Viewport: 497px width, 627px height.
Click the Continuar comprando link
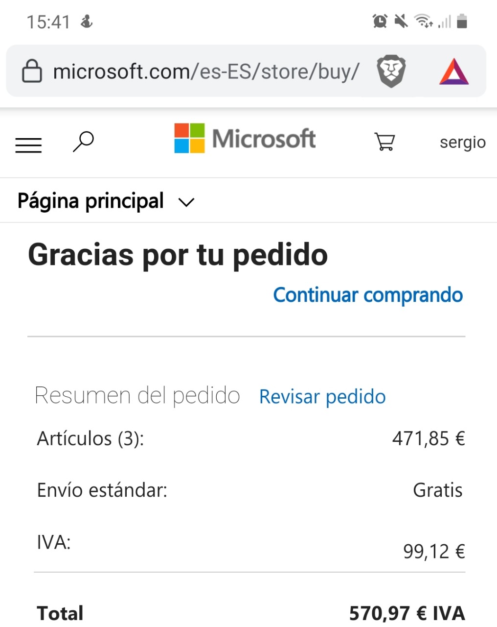pos(367,295)
